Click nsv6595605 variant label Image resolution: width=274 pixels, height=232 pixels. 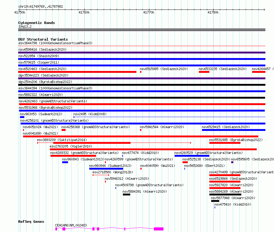coord(252,159)
